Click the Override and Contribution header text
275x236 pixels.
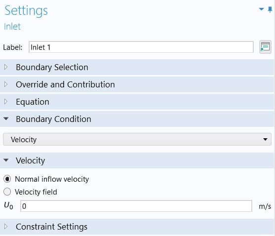pos(65,84)
